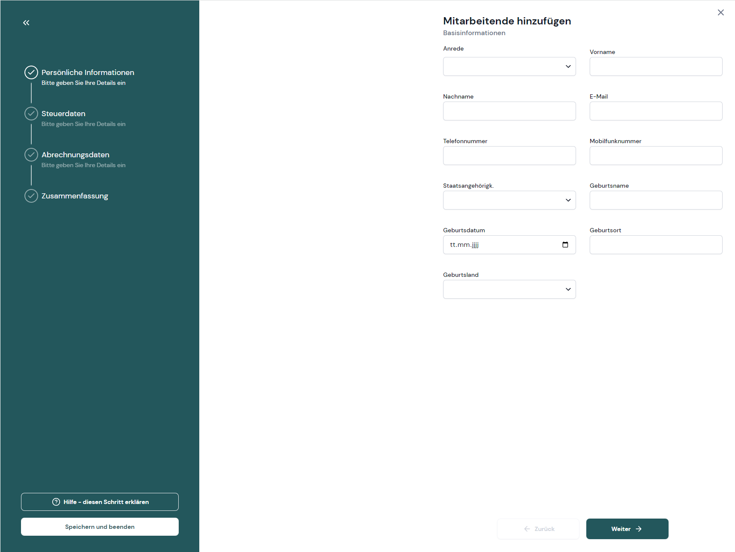Go to Abrechnungsdaten step
The image size is (735, 552).
[x=75, y=155]
